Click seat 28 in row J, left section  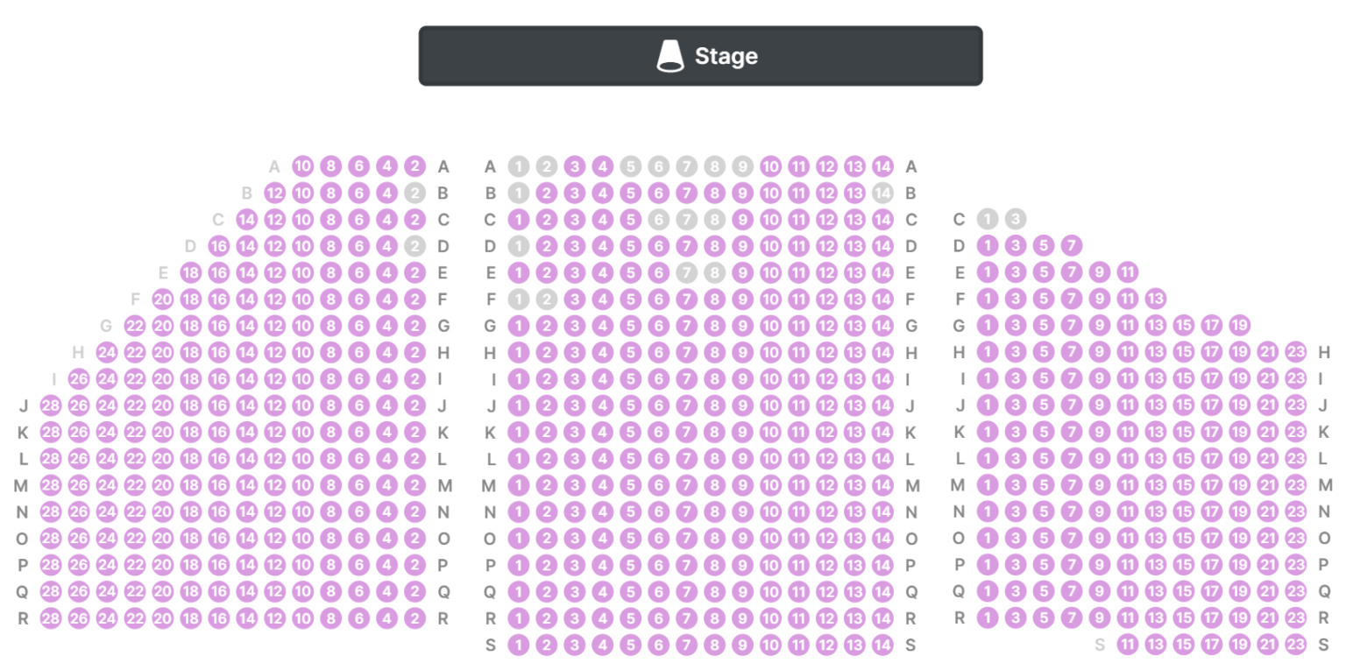pyautogui.click(x=51, y=406)
